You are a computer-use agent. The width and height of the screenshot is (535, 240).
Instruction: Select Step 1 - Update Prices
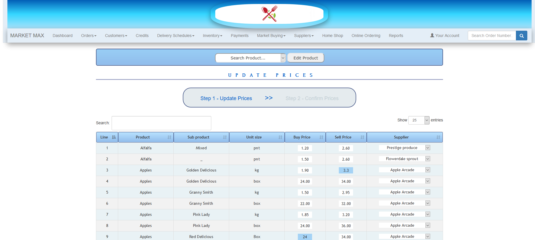(x=226, y=98)
